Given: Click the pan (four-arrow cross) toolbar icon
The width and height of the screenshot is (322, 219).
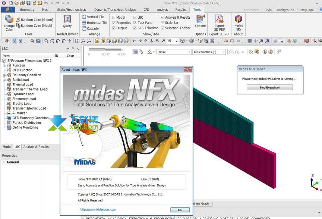Looking at the screenshot, I should [x=69, y=41].
